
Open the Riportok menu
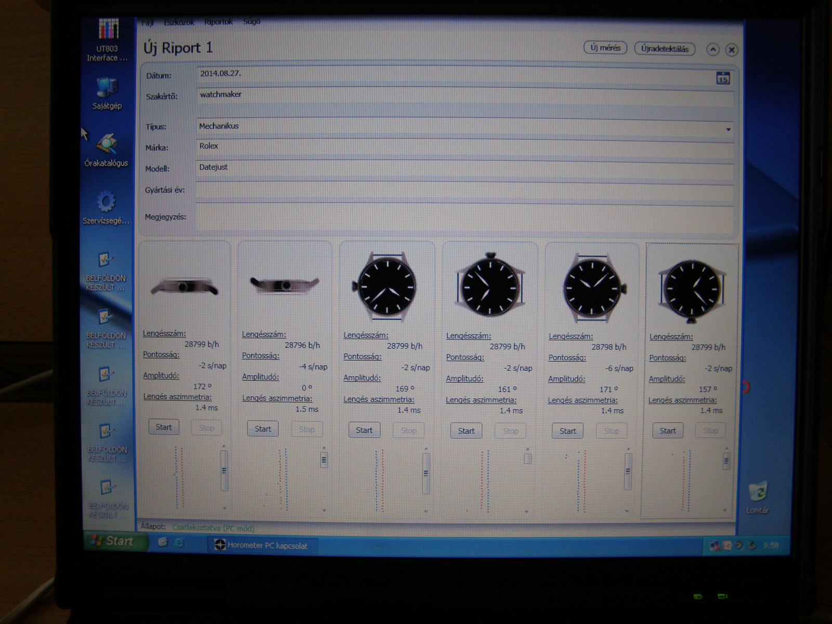tap(218, 22)
